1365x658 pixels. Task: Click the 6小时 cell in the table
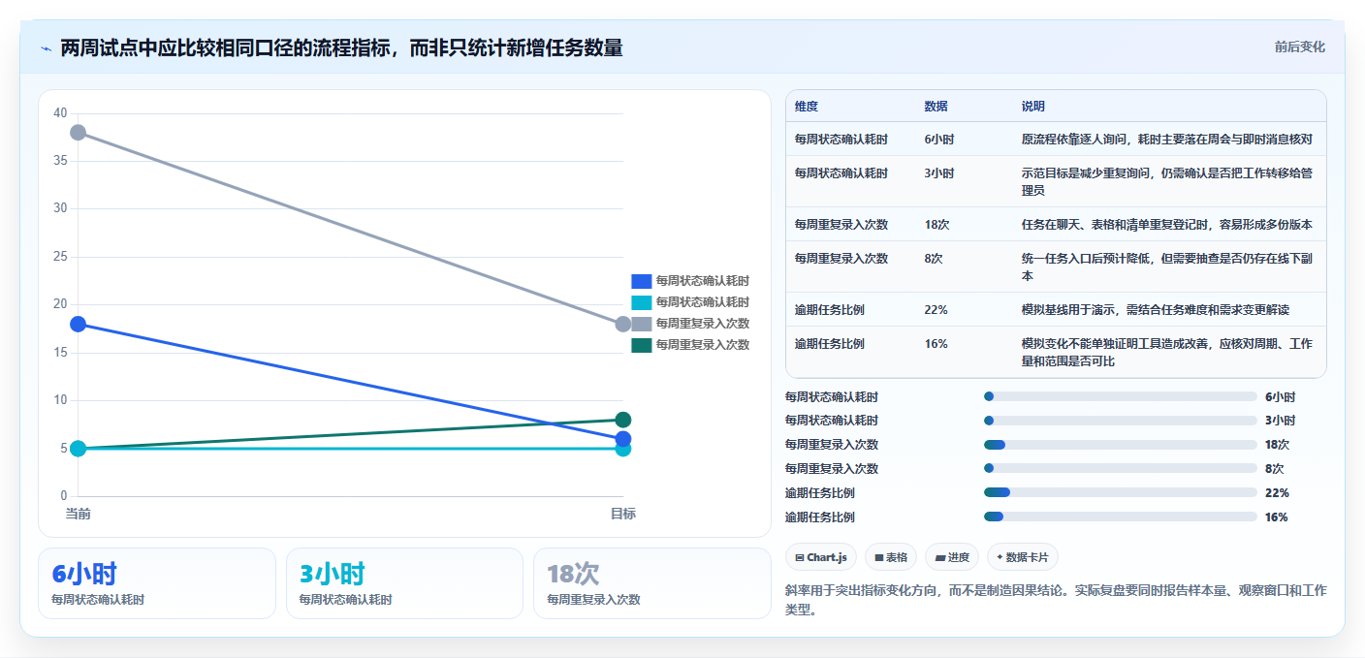[939, 140]
